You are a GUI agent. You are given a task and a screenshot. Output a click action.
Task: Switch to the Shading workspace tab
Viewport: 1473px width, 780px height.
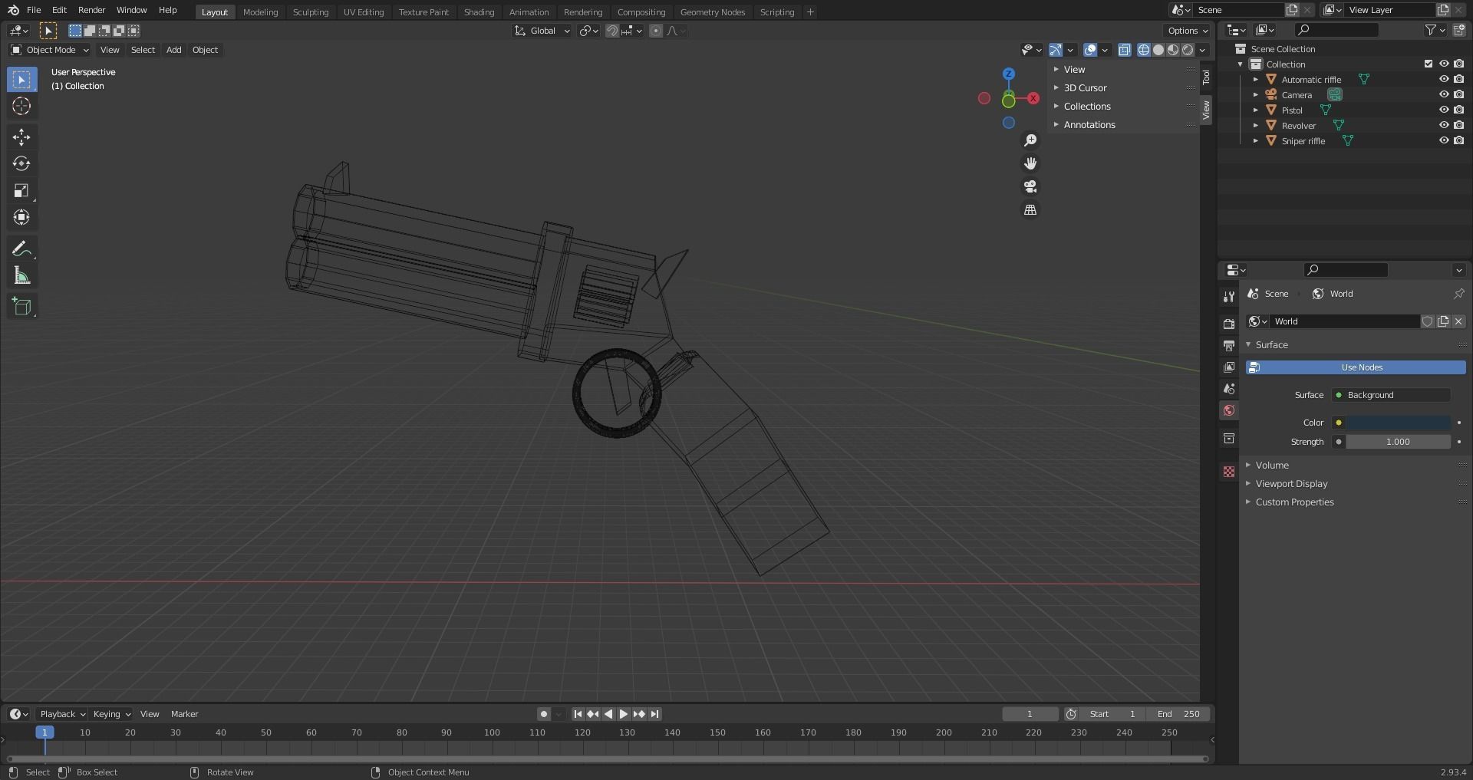pyautogui.click(x=479, y=12)
